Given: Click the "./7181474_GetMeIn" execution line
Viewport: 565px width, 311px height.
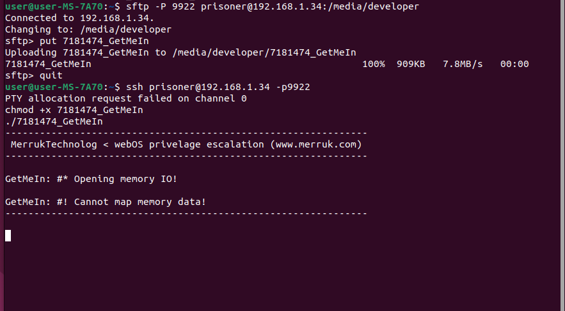Looking at the screenshot, I should click(54, 121).
